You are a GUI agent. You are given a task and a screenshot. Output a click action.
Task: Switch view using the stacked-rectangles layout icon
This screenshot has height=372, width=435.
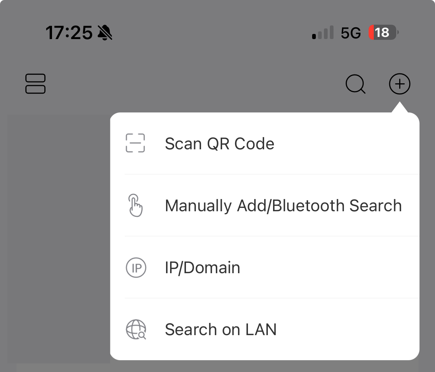coord(35,84)
